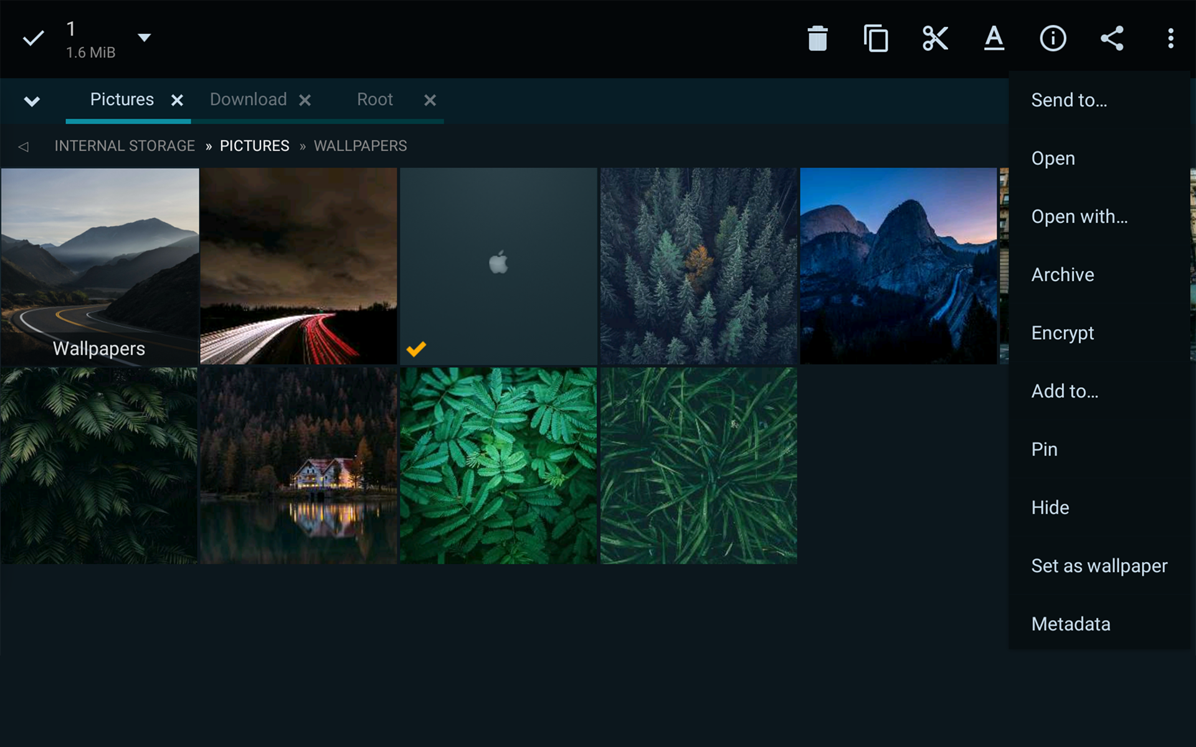Viewport: 1196px width, 747px height.
Task: Select the aerial pine forest photo
Action: 698,266
